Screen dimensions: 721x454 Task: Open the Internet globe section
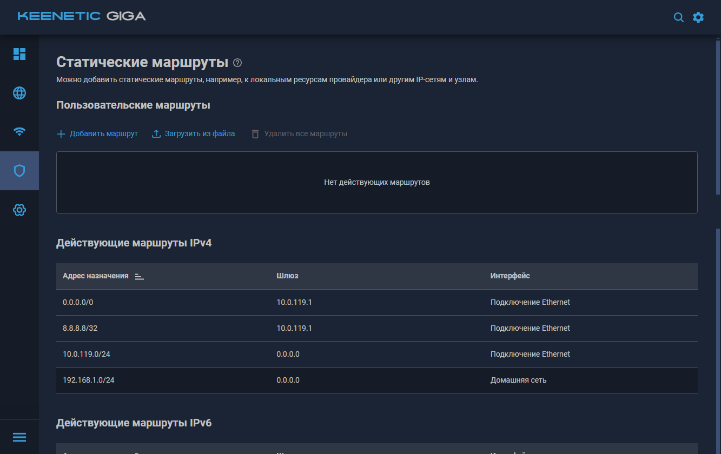pyautogui.click(x=19, y=93)
